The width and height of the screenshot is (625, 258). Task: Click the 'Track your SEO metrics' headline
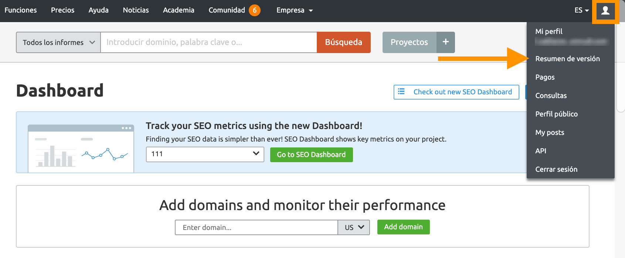pos(254,126)
